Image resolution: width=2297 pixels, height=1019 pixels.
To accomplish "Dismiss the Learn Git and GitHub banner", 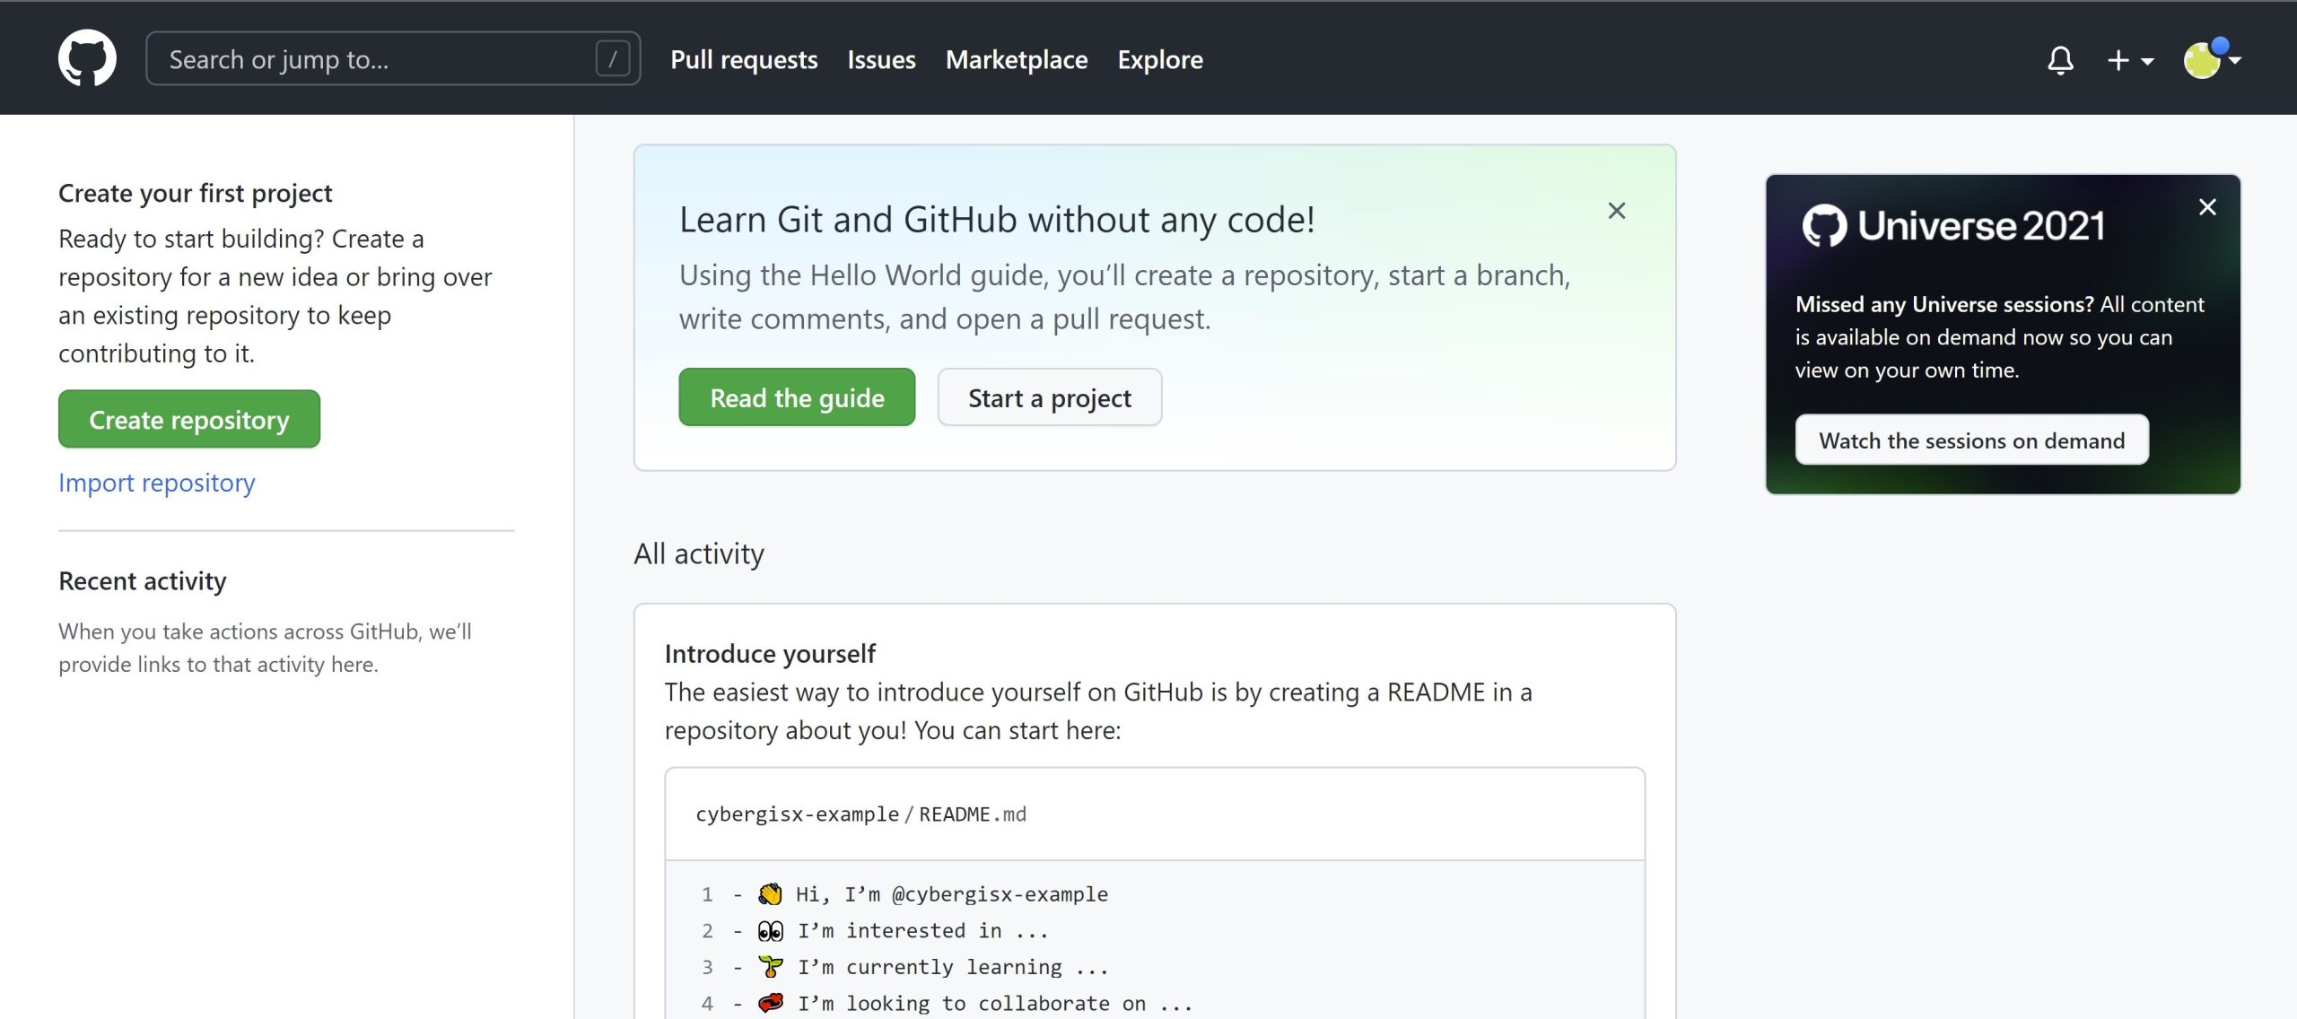I will click(1617, 211).
